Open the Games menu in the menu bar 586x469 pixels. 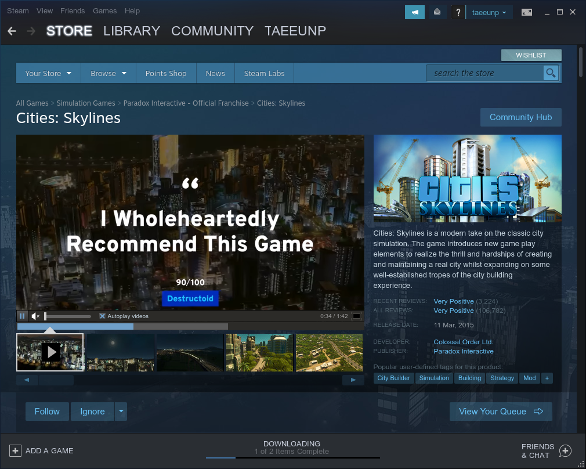point(104,10)
